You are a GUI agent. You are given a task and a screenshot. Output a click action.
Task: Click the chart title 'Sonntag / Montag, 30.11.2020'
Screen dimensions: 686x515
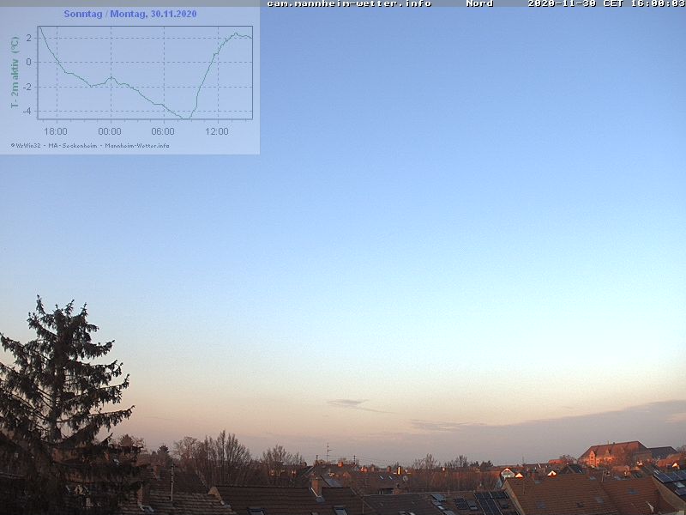(x=130, y=15)
